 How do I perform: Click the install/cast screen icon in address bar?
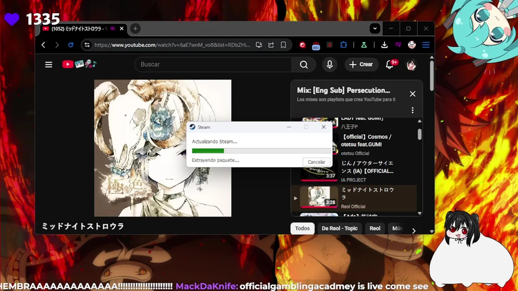pyautogui.click(x=259, y=45)
